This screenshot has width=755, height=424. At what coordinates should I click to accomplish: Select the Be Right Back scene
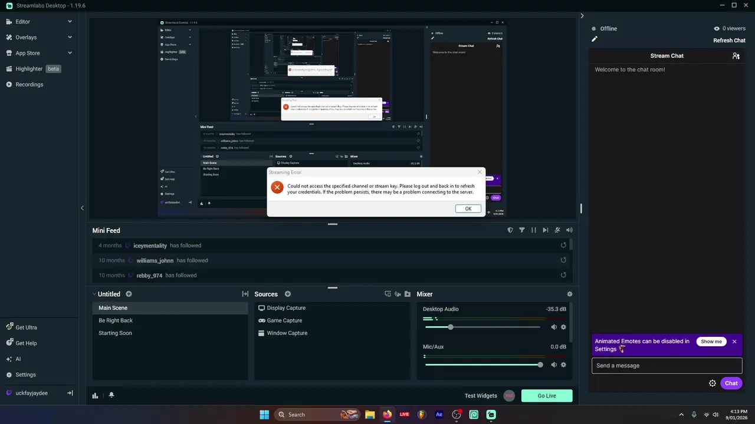click(x=170, y=320)
